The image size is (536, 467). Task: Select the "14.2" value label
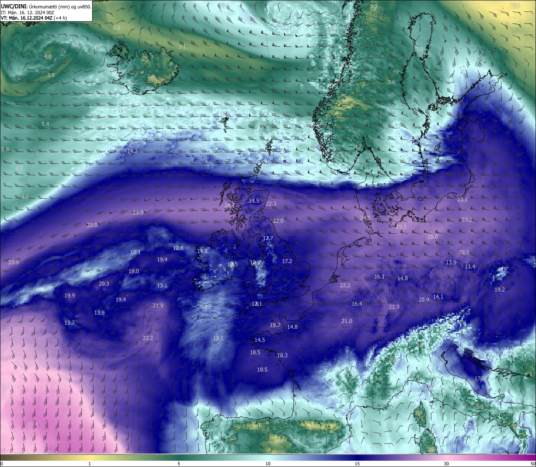pyautogui.click(x=132, y=151)
